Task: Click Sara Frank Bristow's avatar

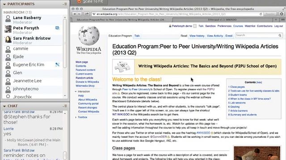Action: (x=8, y=39)
